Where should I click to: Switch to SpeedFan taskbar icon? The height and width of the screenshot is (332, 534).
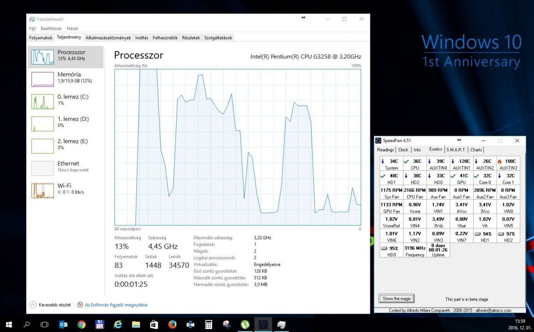pyautogui.click(x=263, y=325)
